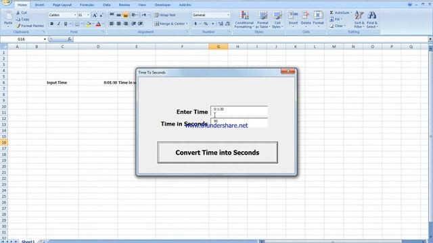Toggle Bold formatting

tap(51, 24)
